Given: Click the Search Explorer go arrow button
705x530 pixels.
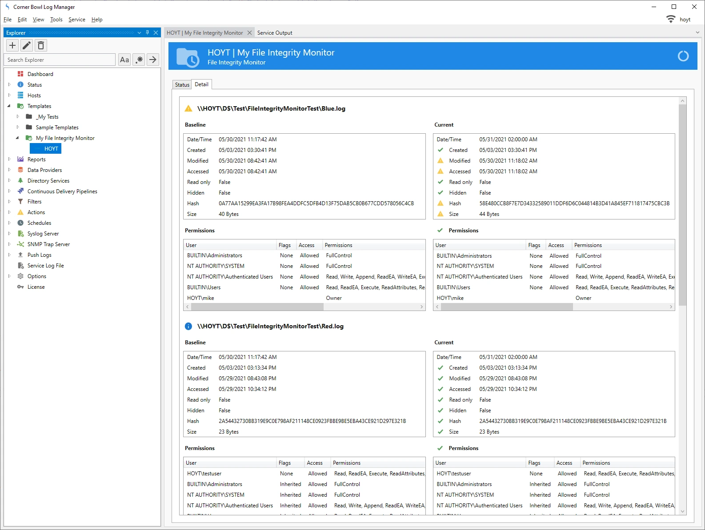Looking at the screenshot, I should [x=153, y=60].
